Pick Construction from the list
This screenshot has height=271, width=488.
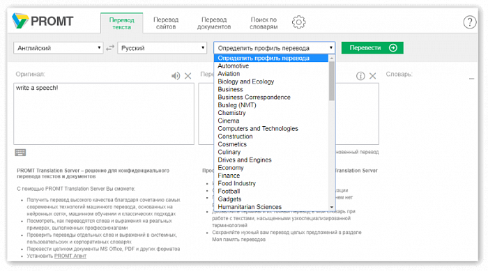[271, 137]
